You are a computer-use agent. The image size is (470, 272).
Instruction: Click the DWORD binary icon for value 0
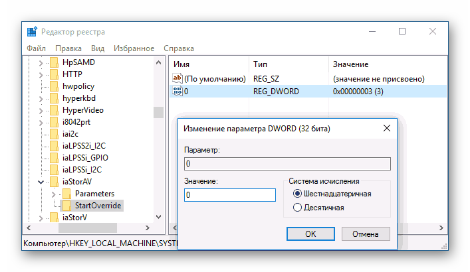[x=177, y=91]
